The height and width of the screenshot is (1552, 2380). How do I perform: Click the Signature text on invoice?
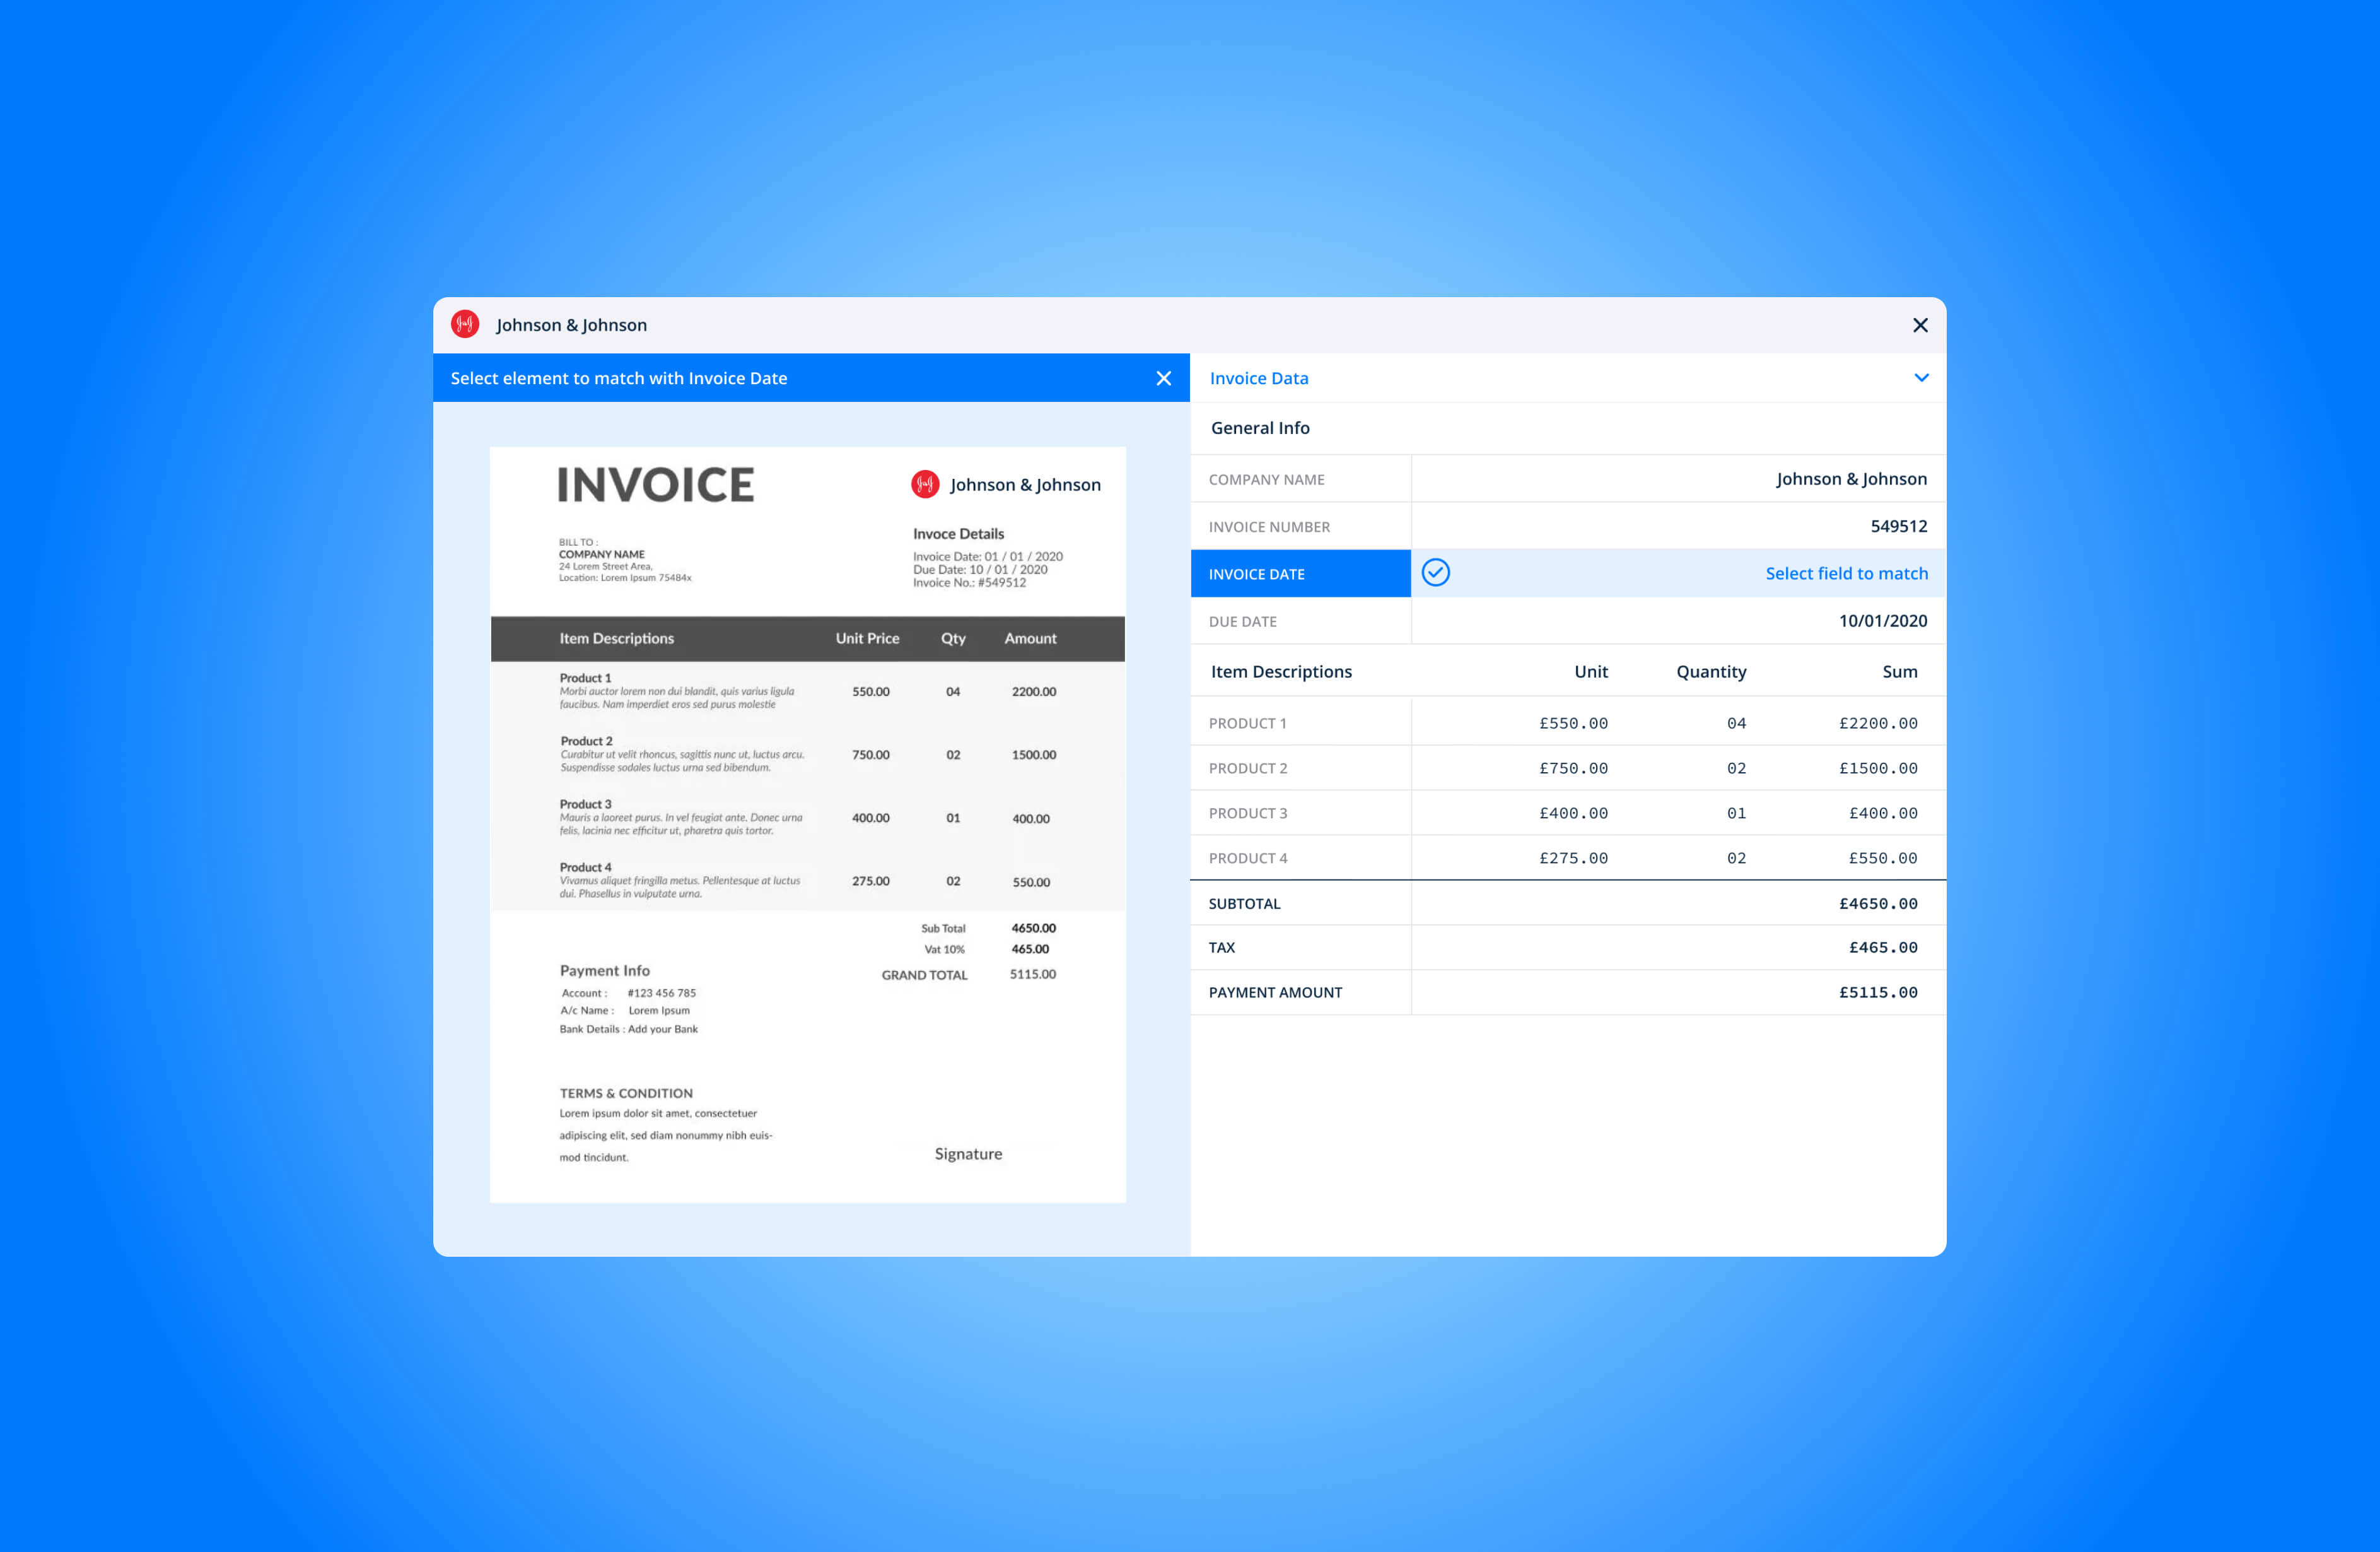click(968, 1154)
